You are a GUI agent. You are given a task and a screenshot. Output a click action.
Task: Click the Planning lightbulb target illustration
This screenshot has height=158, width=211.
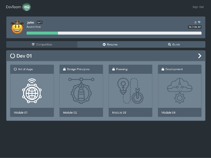click(x=131, y=91)
